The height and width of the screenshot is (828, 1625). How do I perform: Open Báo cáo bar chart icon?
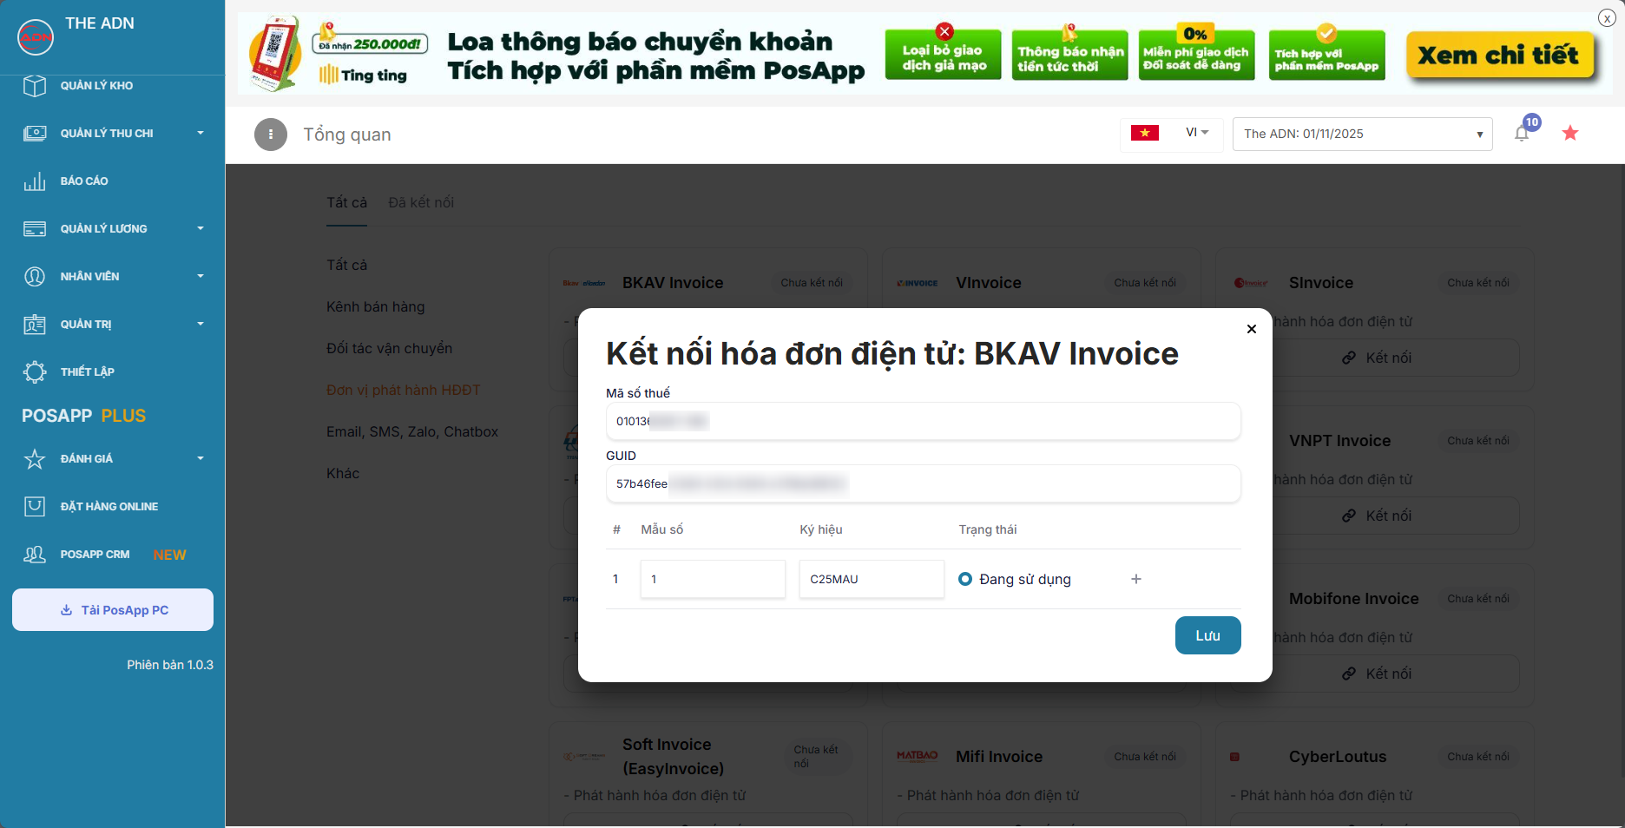(x=35, y=181)
